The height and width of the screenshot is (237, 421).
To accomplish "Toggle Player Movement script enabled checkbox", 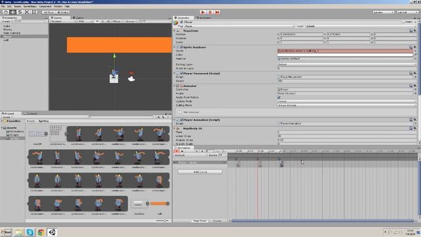I will click(182, 73).
